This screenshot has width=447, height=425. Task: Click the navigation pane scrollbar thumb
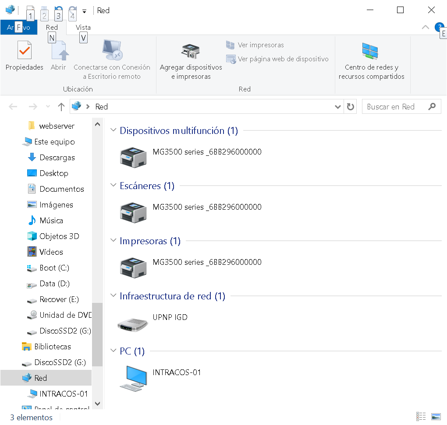pos(97,335)
